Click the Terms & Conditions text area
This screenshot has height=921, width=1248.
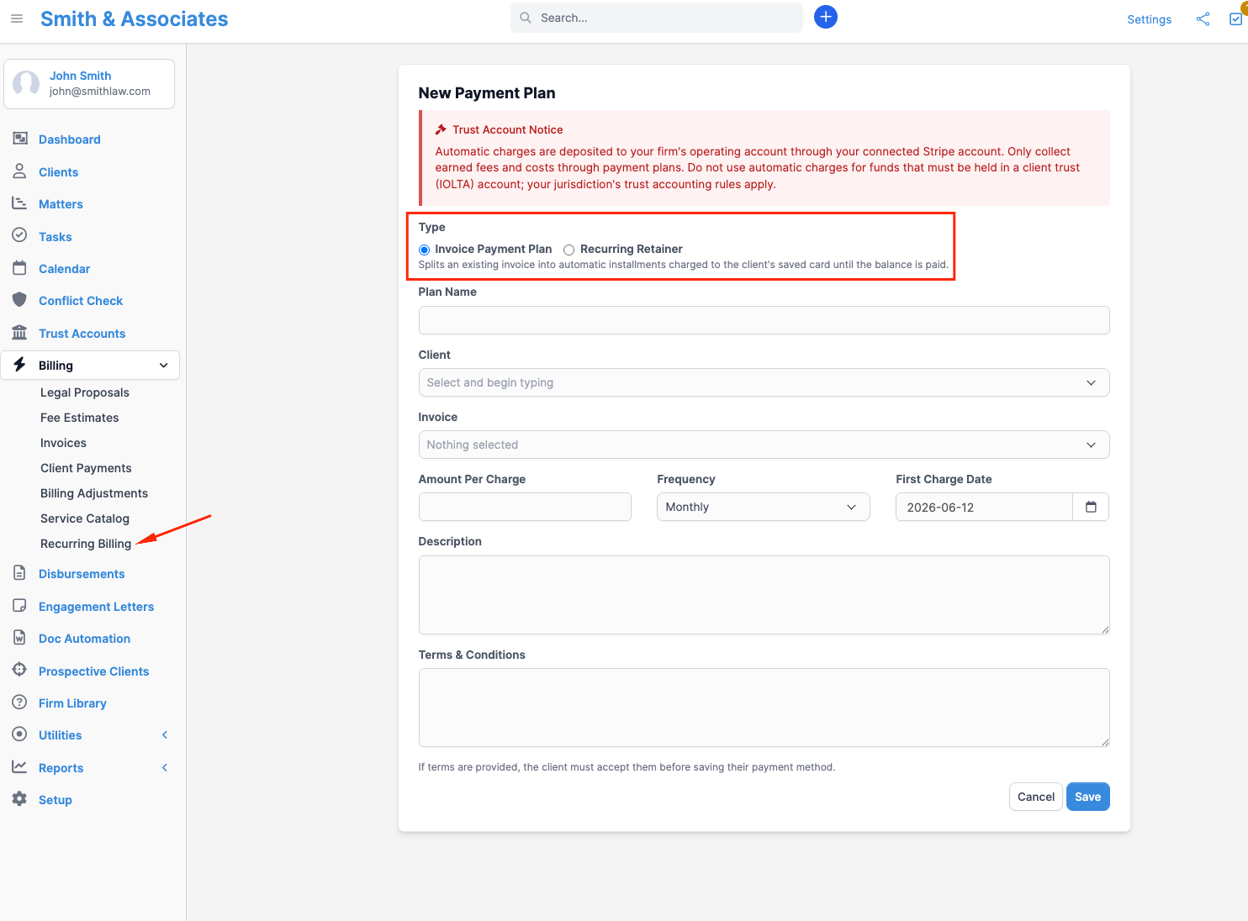click(764, 708)
